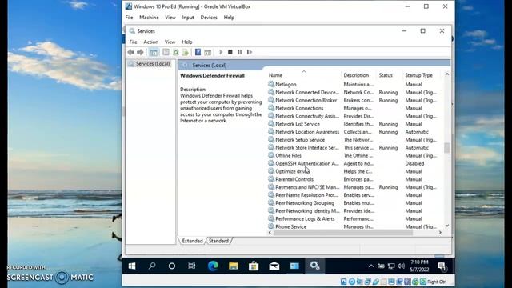Screen dimensions: 512x288
Task: Select the Network Location Awareness service
Action: [x=354, y=132]
